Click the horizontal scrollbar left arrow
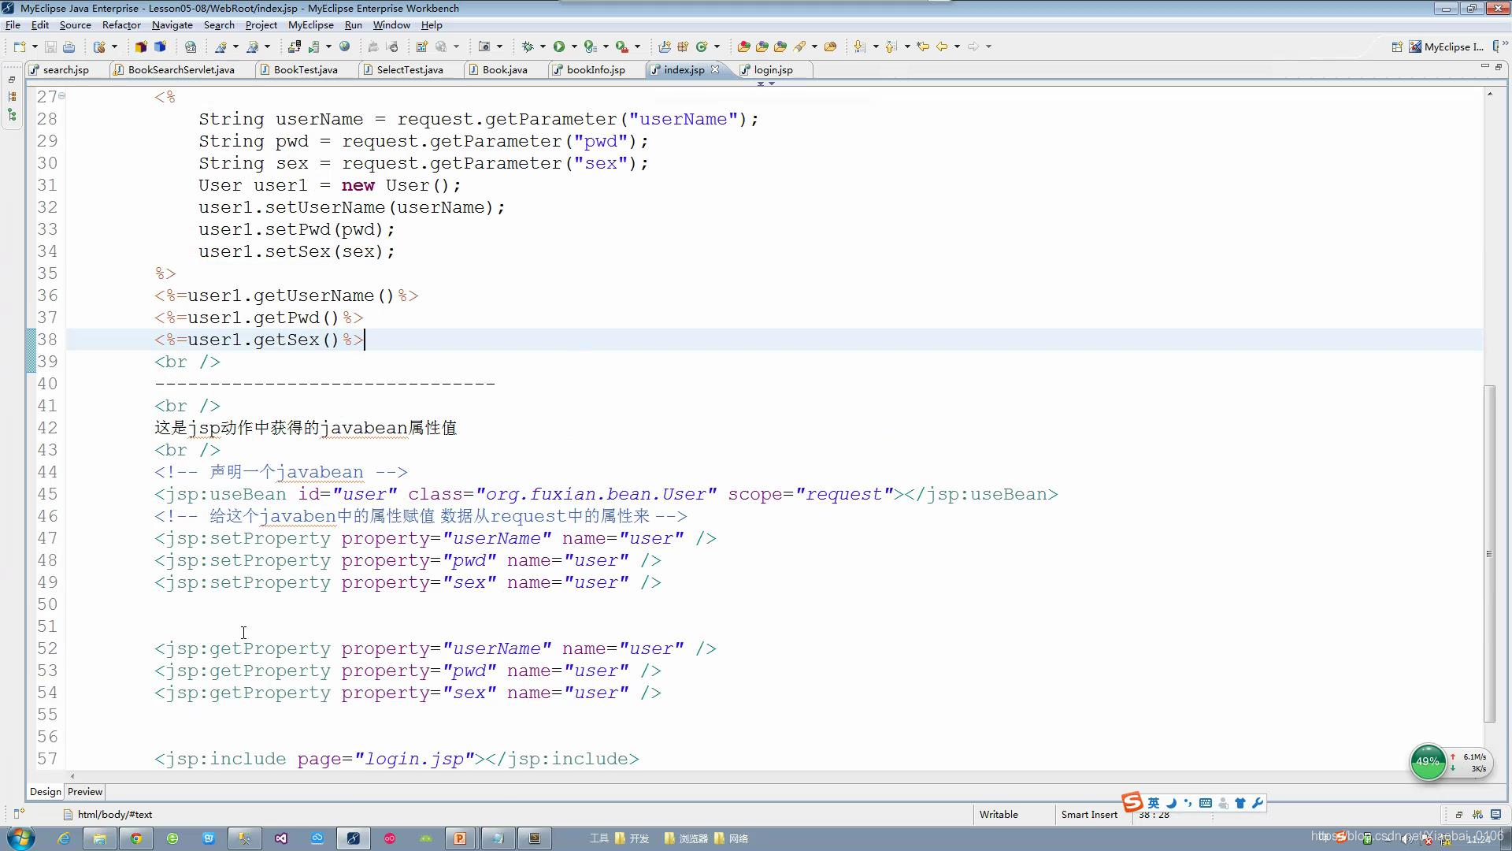Screen dimensions: 1512x851 tap(72, 776)
